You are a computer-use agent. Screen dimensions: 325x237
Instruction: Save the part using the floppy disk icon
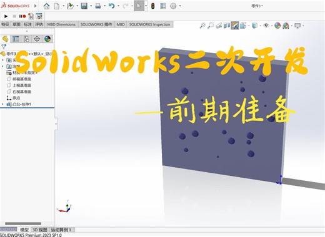(x=84, y=6)
